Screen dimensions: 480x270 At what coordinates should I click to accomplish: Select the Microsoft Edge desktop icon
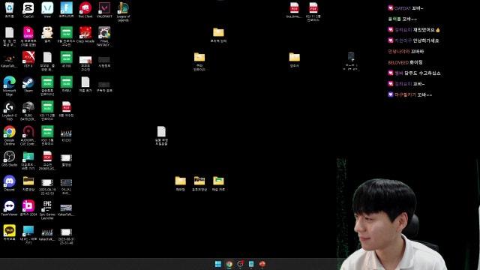[10, 86]
